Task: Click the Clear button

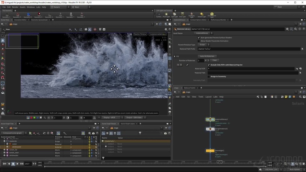Action: point(214,61)
